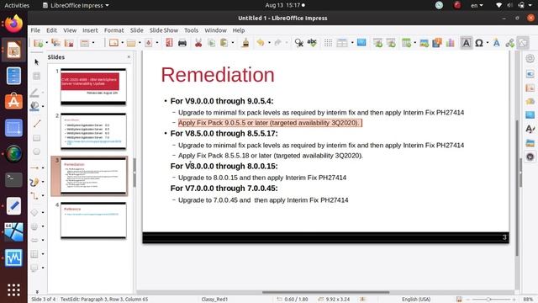The image size is (538, 303).
Task: Open the Slide Show menu
Action: (x=164, y=30)
